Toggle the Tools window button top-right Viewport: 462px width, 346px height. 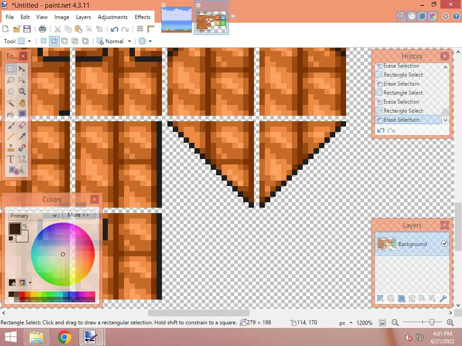point(401,17)
